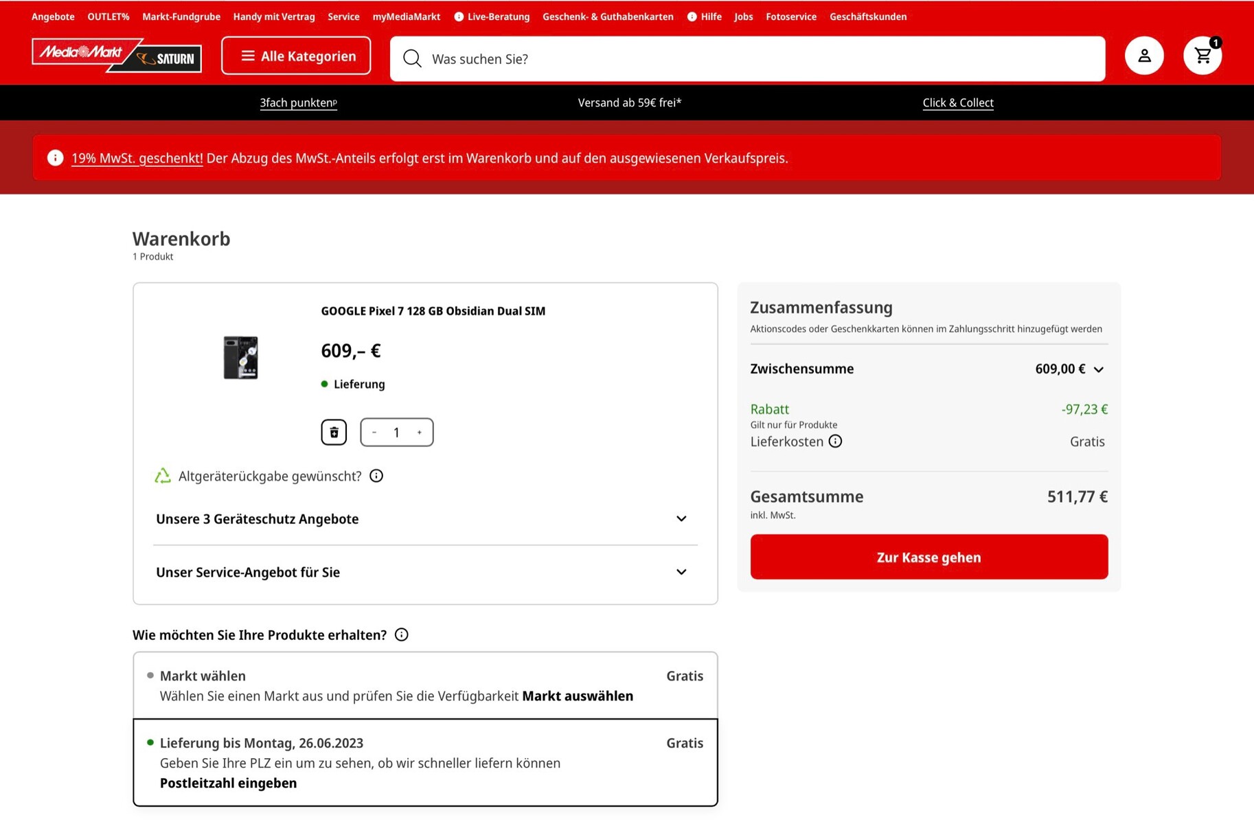
Task: Open the Google Pixel 7 product thumbnail
Action: point(241,358)
